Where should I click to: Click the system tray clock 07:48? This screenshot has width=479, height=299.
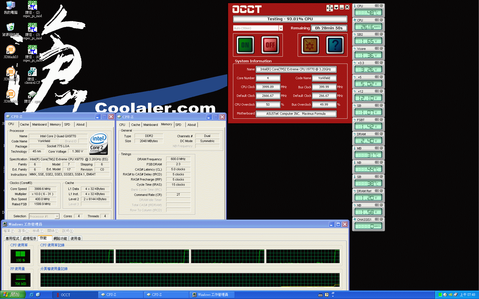468,295
